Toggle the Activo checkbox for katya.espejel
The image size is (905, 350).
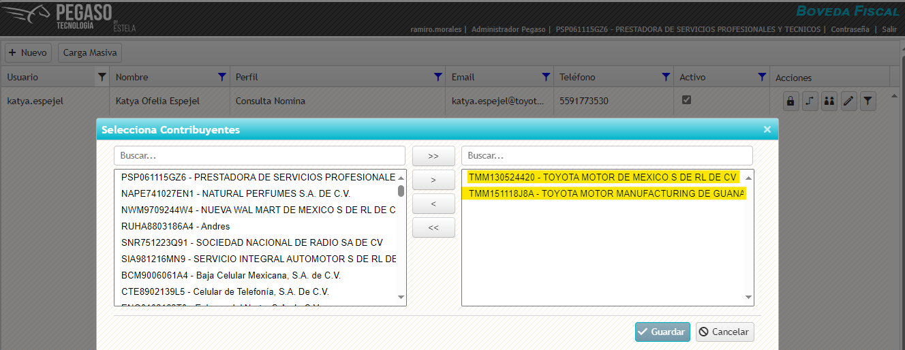[687, 100]
